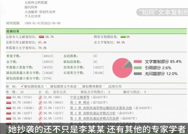Click pink legend swatch for 文字复制部分

click(138, 62)
